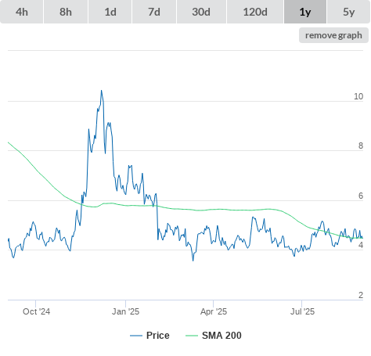Click the blue Price legend line marker

[x=136, y=336]
